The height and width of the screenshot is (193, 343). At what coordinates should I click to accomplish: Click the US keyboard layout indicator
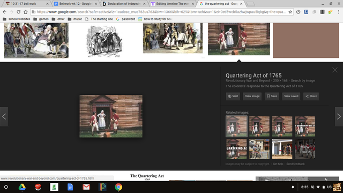[x=329, y=187]
